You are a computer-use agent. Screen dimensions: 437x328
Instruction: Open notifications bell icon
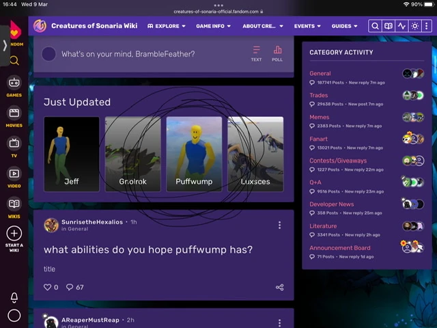[x=14, y=297]
